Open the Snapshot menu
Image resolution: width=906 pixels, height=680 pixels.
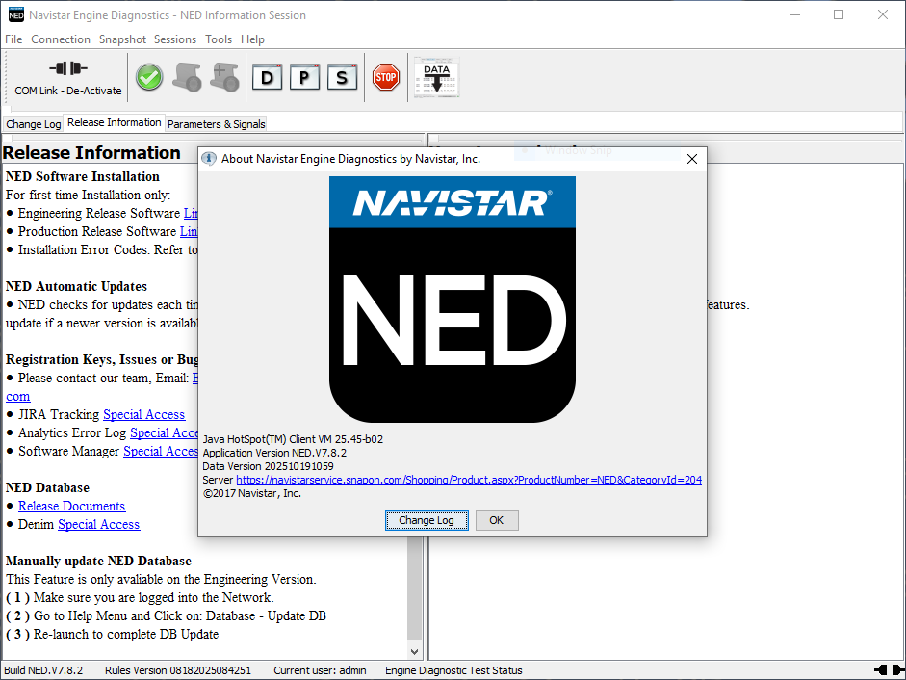click(122, 39)
